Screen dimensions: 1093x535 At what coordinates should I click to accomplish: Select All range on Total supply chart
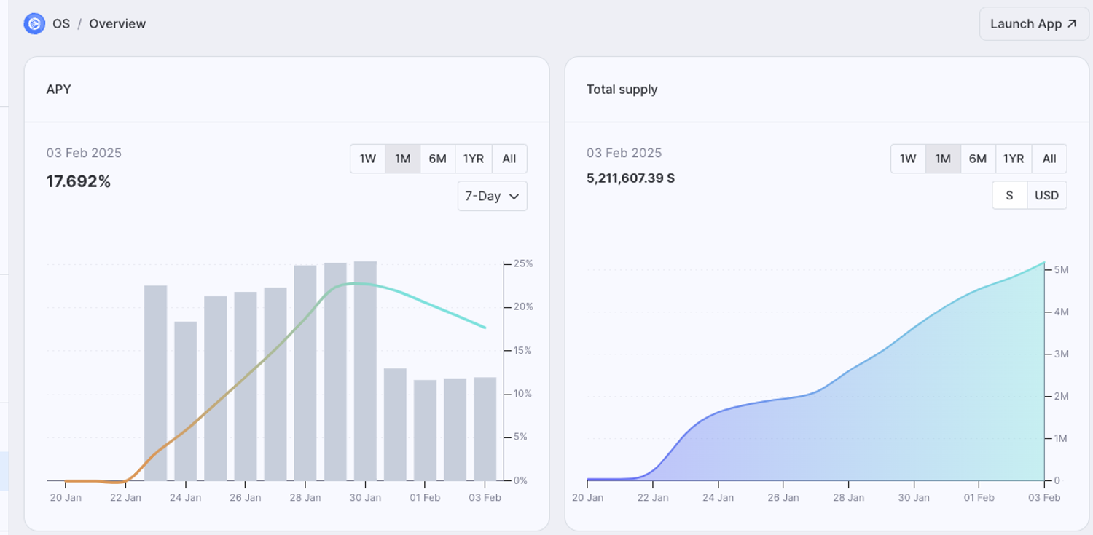tap(1049, 159)
